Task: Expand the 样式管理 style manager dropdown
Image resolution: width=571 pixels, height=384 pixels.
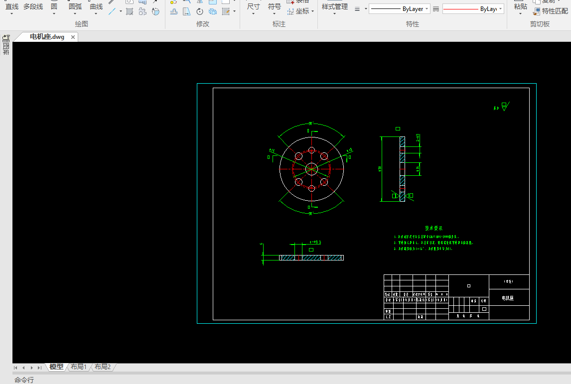Action: 335,14
